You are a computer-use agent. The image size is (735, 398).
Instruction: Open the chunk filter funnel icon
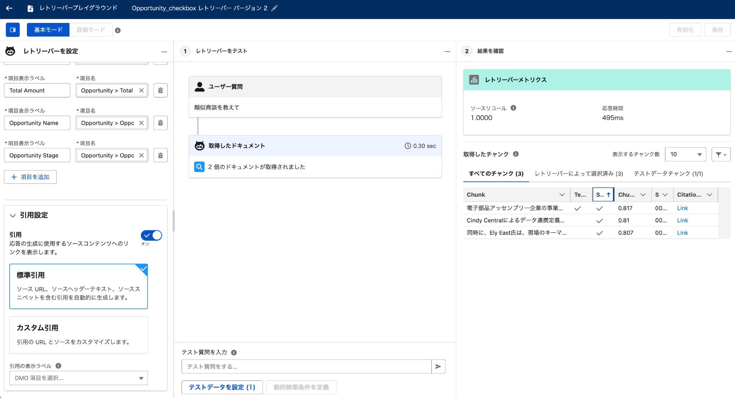pos(721,154)
